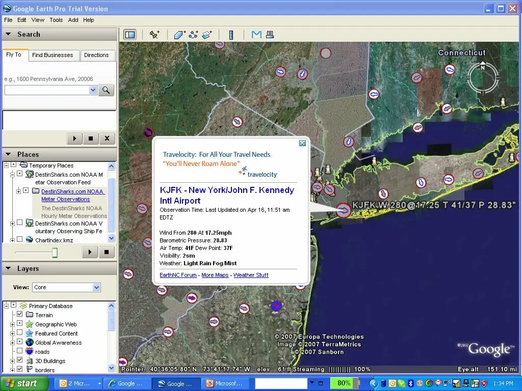The width and height of the screenshot is (522, 391).
Task: Click the Fly To address input field
Action: pyautogui.click(x=47, y=90)
